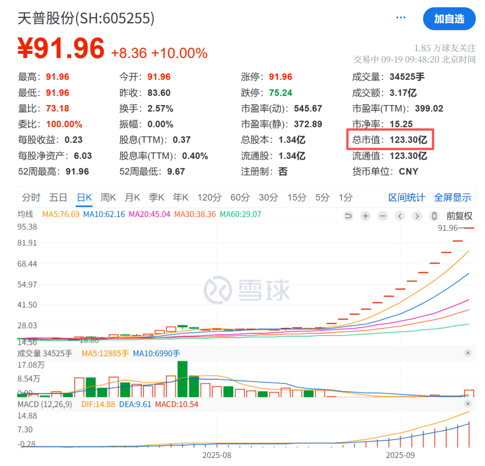Viewport: 485px width, 466px height.
Task: Switch to the 5分 chart tab
Action: (322, 197)
